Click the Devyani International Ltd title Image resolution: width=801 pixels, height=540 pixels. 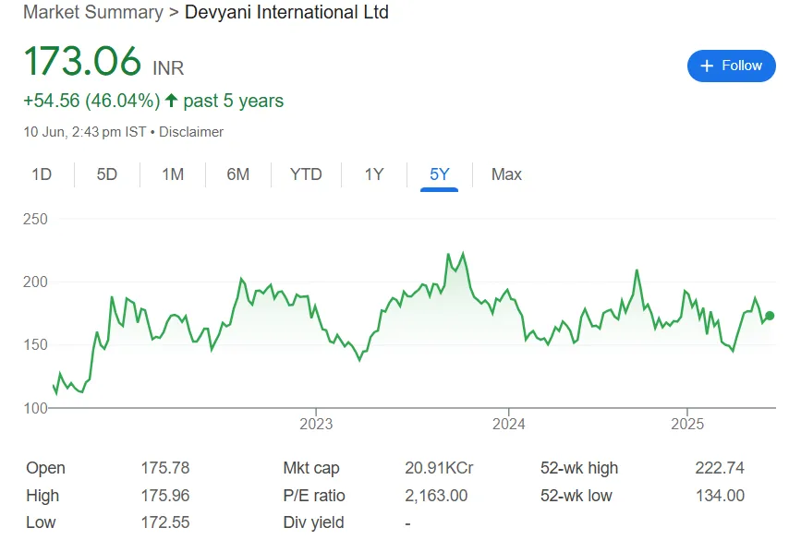coord(286,12)
